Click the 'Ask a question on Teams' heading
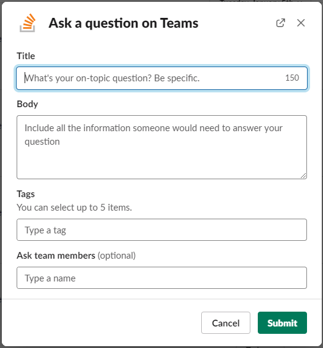The height and width of the screenshot is (348, 323). point(124,23)
